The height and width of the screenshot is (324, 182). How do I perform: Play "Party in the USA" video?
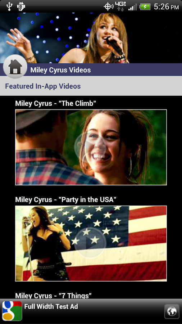click(90, 243)
